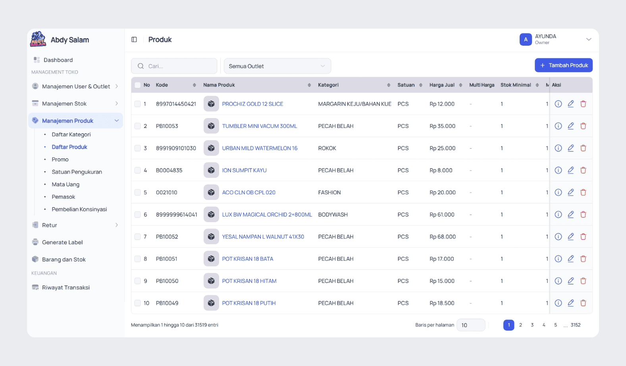Open info for PROCHIZ GOLD 12 SLICE
This screenshot has width=626, height=366.
coord(558,104)
